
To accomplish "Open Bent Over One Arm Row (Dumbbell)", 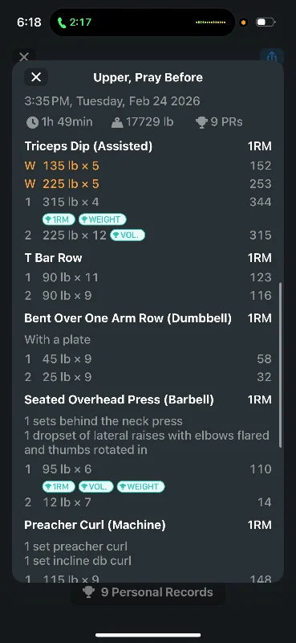I will pyautogui.click(x=128, y=318).
